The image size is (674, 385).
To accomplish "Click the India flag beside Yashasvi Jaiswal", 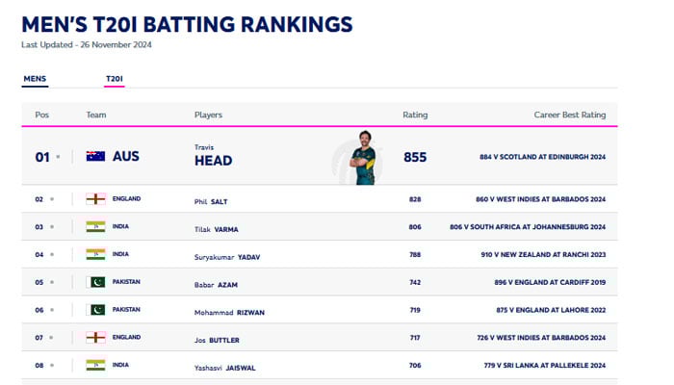I will point(95,366).
